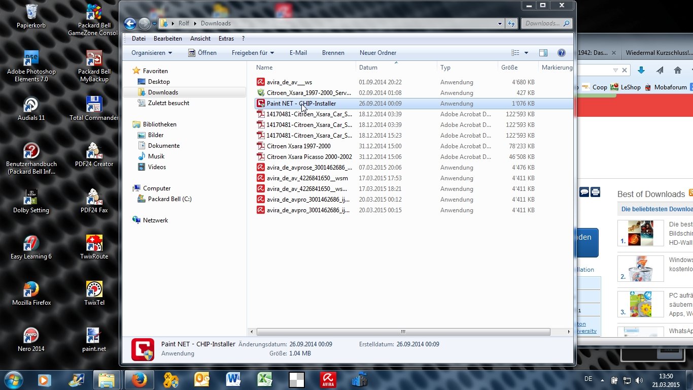Open Freigeben für dropdown
Screen dimensions: 693x390
click(x=253, y=53)
